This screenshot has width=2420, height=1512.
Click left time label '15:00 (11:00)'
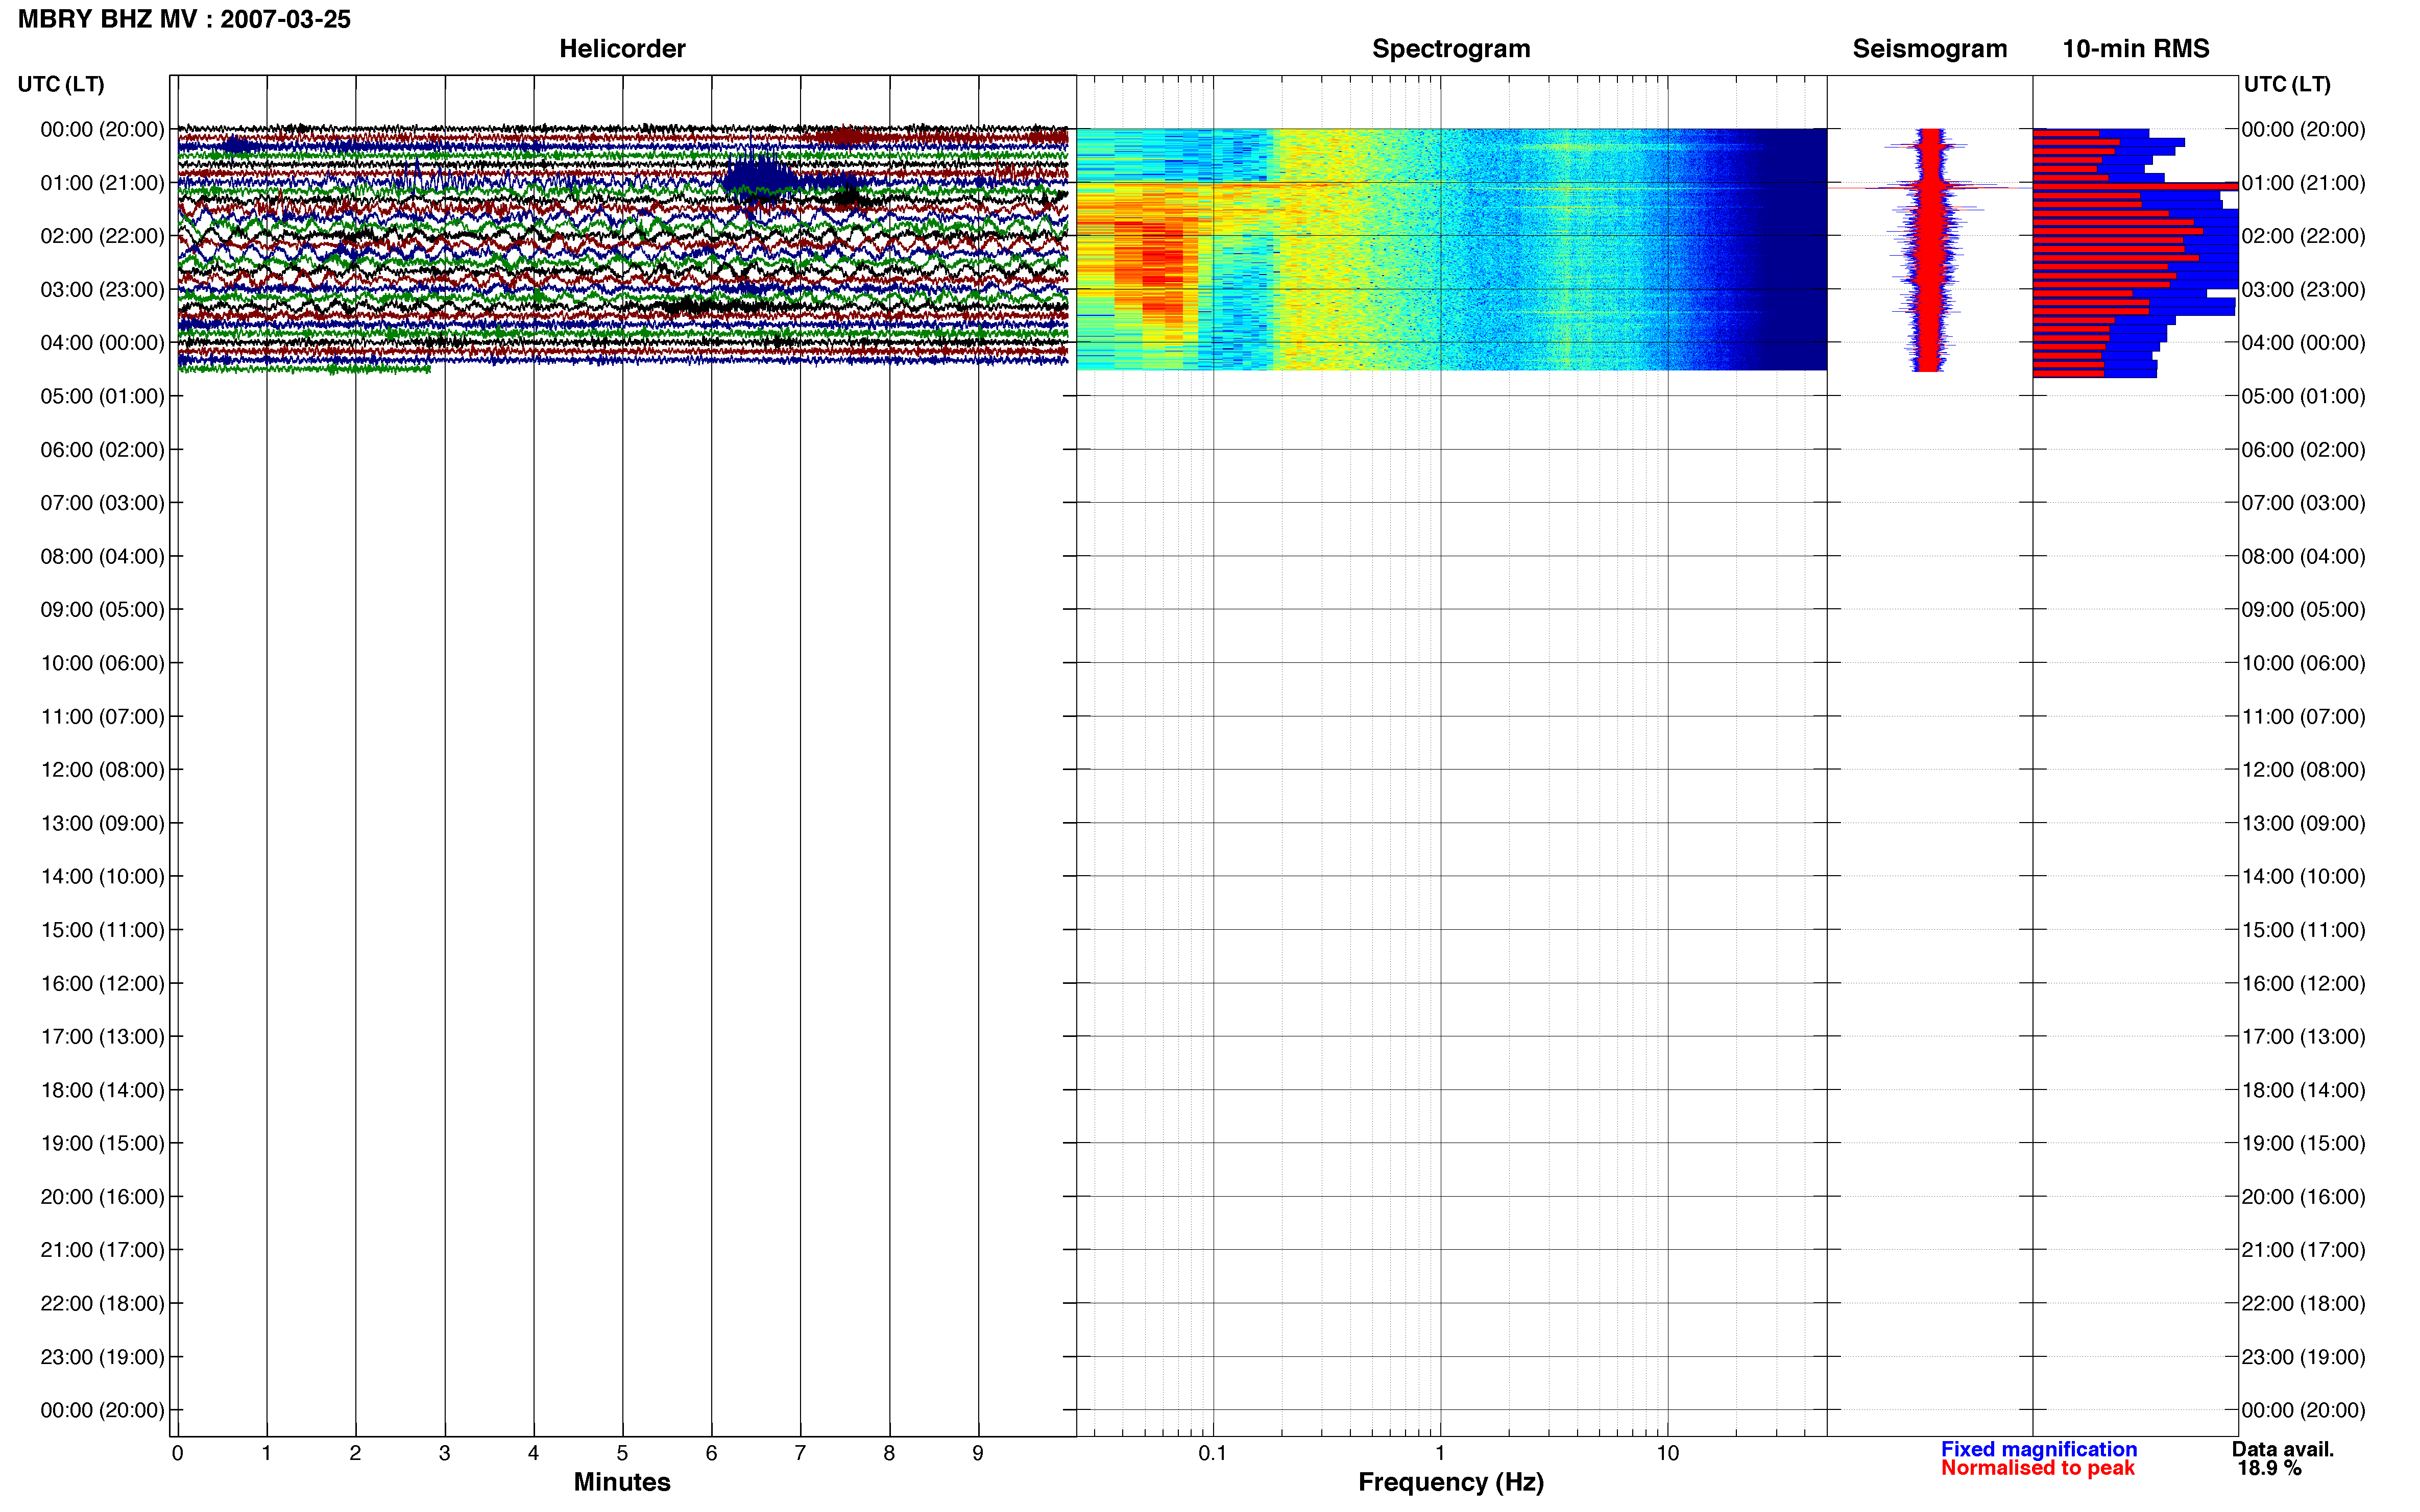click(102, 930)
